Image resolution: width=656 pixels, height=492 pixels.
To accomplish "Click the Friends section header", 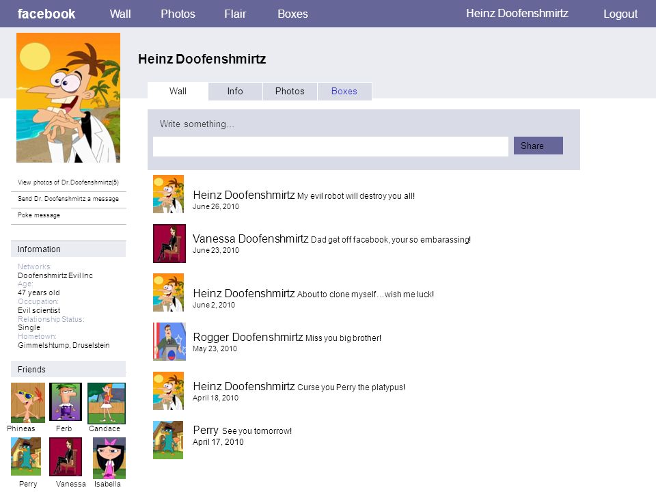I will coord(68,370).
